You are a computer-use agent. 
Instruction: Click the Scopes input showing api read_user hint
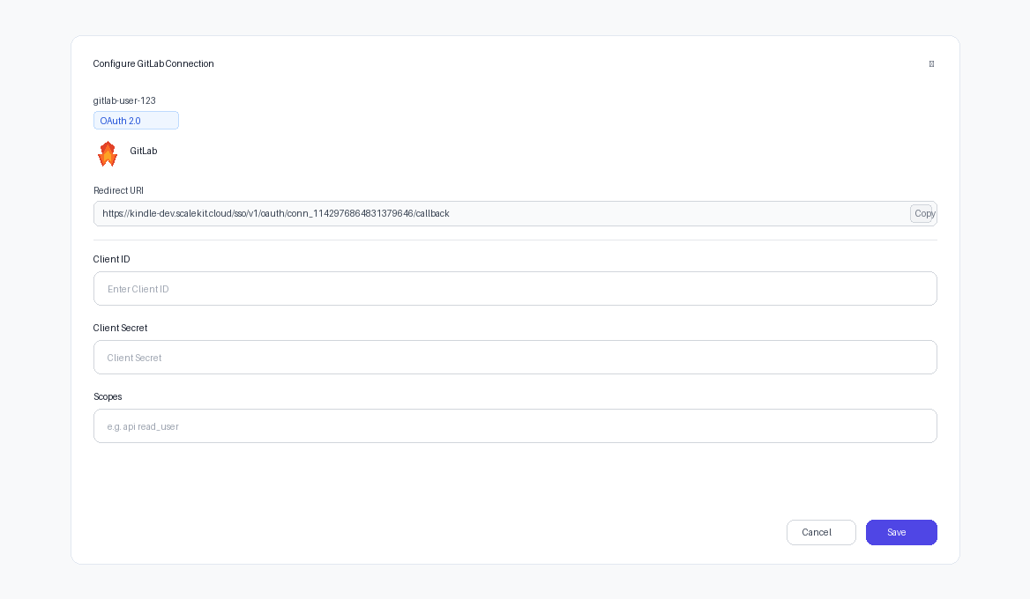tap(515, 425)
